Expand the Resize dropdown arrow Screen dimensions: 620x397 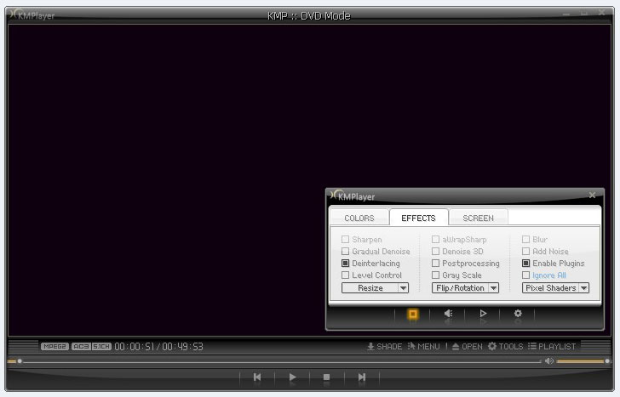click(x=403, y=288)
